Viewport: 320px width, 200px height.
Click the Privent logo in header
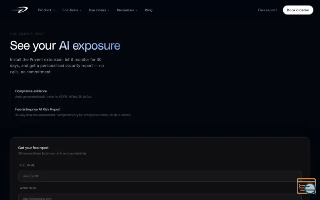(x=20, y=10)
